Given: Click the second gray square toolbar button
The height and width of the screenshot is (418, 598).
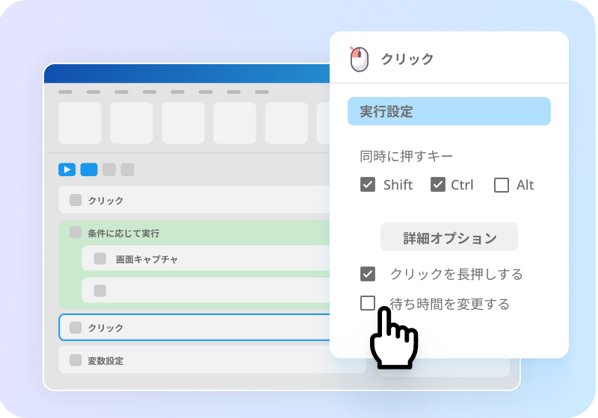Looking at the screenshot, I should [127, 169].
